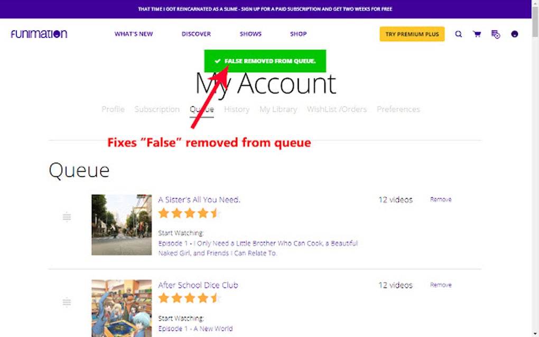
Task: Rate A Sister's All You Need stars
Action: pos(190,213)
